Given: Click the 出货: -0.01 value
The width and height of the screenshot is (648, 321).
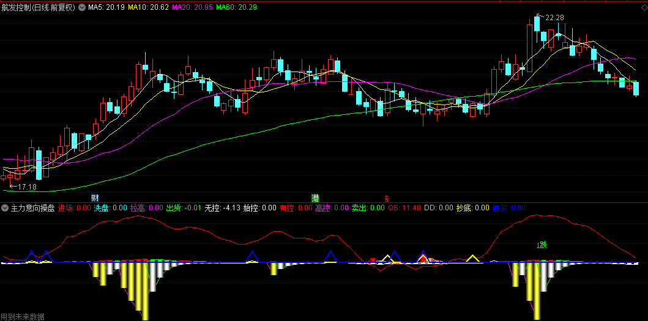Looking at the screenshot, I should pos(184,208).
